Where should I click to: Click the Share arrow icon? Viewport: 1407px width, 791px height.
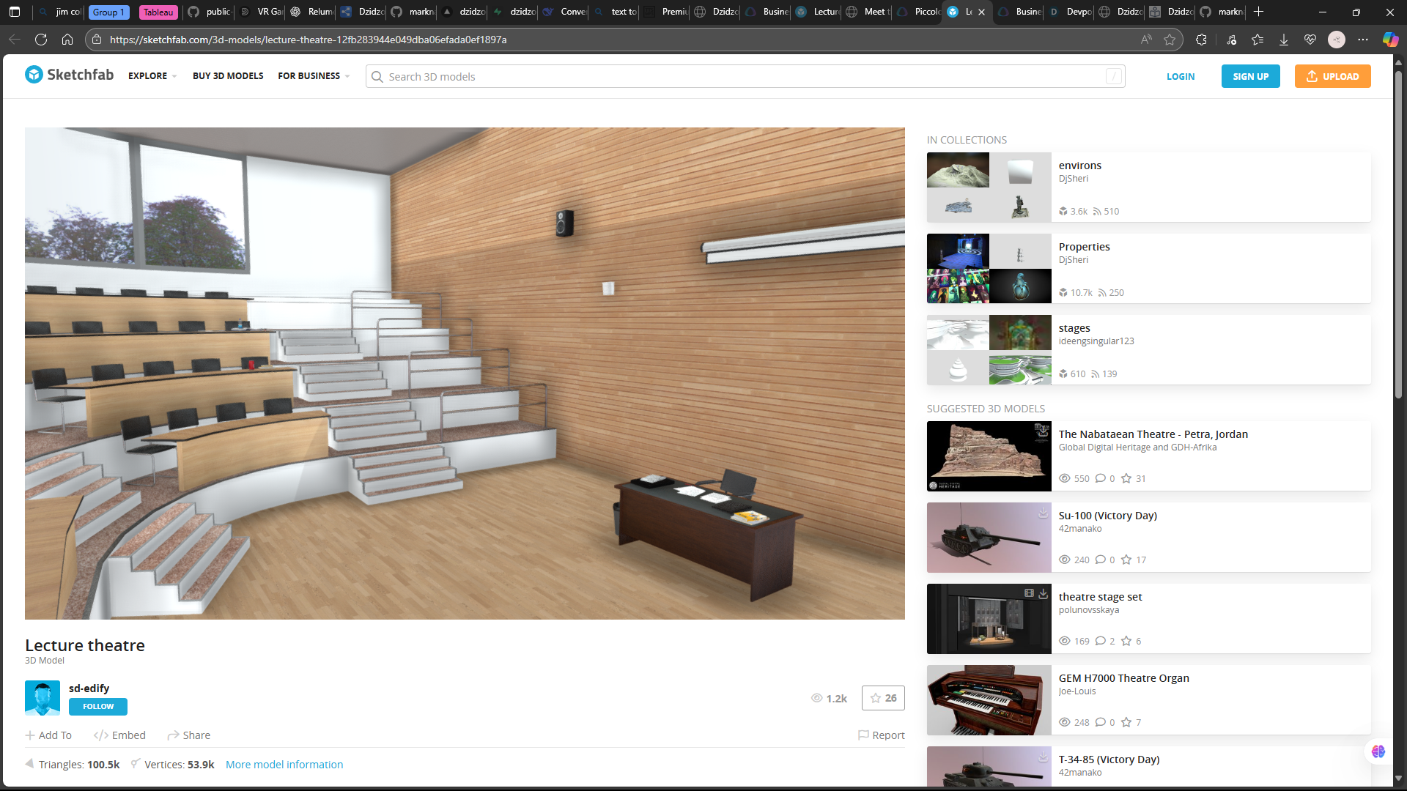point(173,735)
